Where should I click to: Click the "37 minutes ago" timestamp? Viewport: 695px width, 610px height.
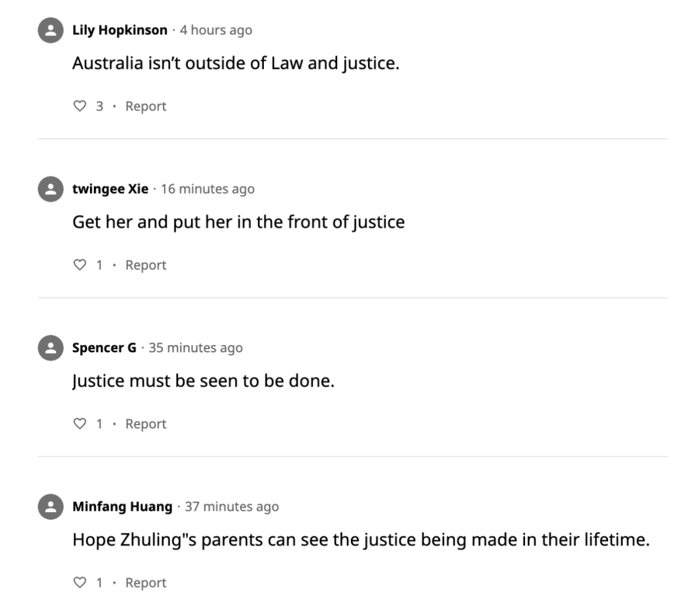tap(232, 507)
